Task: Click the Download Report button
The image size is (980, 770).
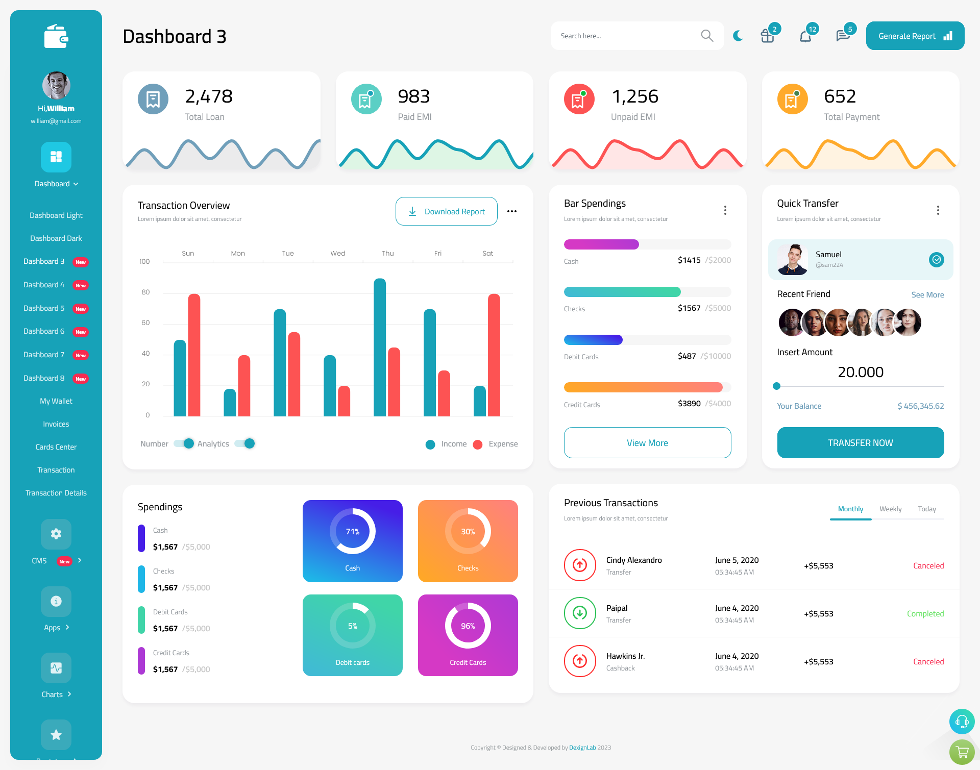Action: coord(446,211)
